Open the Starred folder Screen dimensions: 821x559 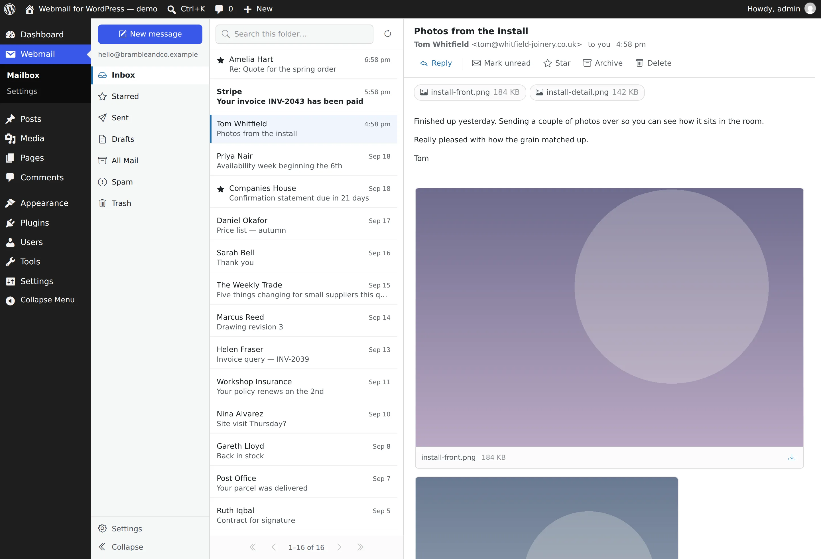150,96
